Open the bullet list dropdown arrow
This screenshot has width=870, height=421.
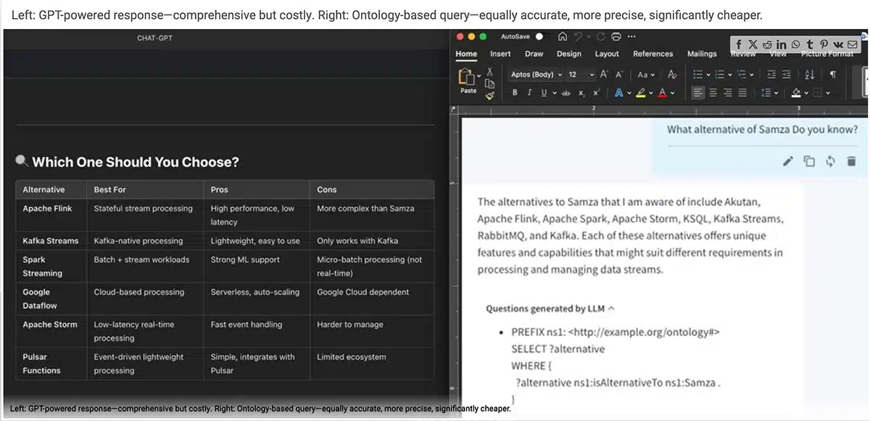click(x=708, y=74)
